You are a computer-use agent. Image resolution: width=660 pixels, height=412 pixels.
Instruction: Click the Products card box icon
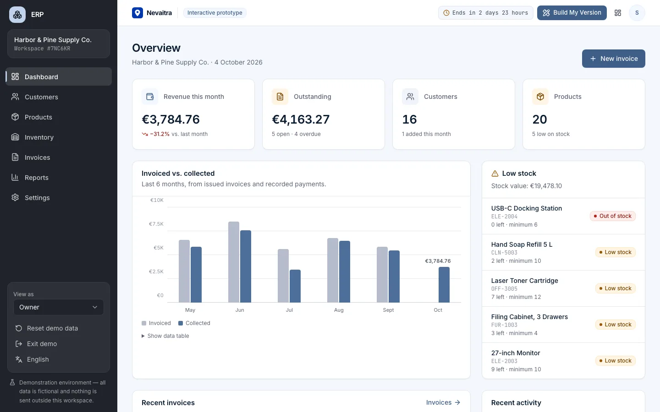pos(540,97)
